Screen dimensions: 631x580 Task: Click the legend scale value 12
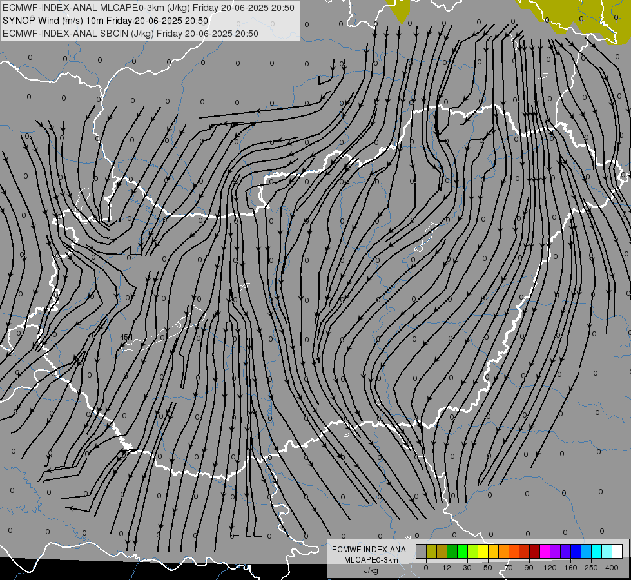pyautogui.click(x=447, y=568)
